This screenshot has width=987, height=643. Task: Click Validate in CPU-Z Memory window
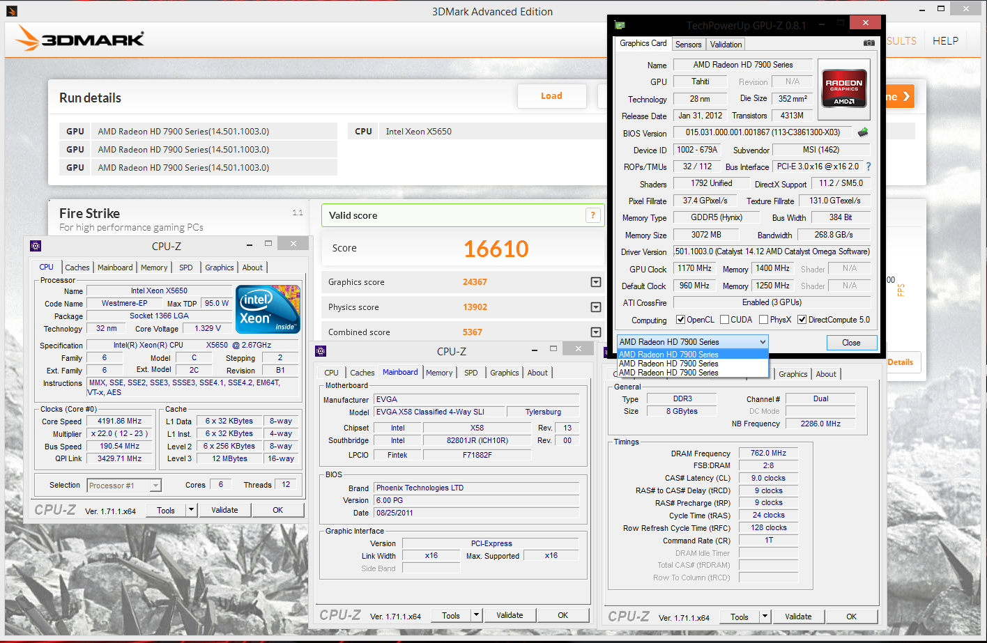tap(798, 617)
